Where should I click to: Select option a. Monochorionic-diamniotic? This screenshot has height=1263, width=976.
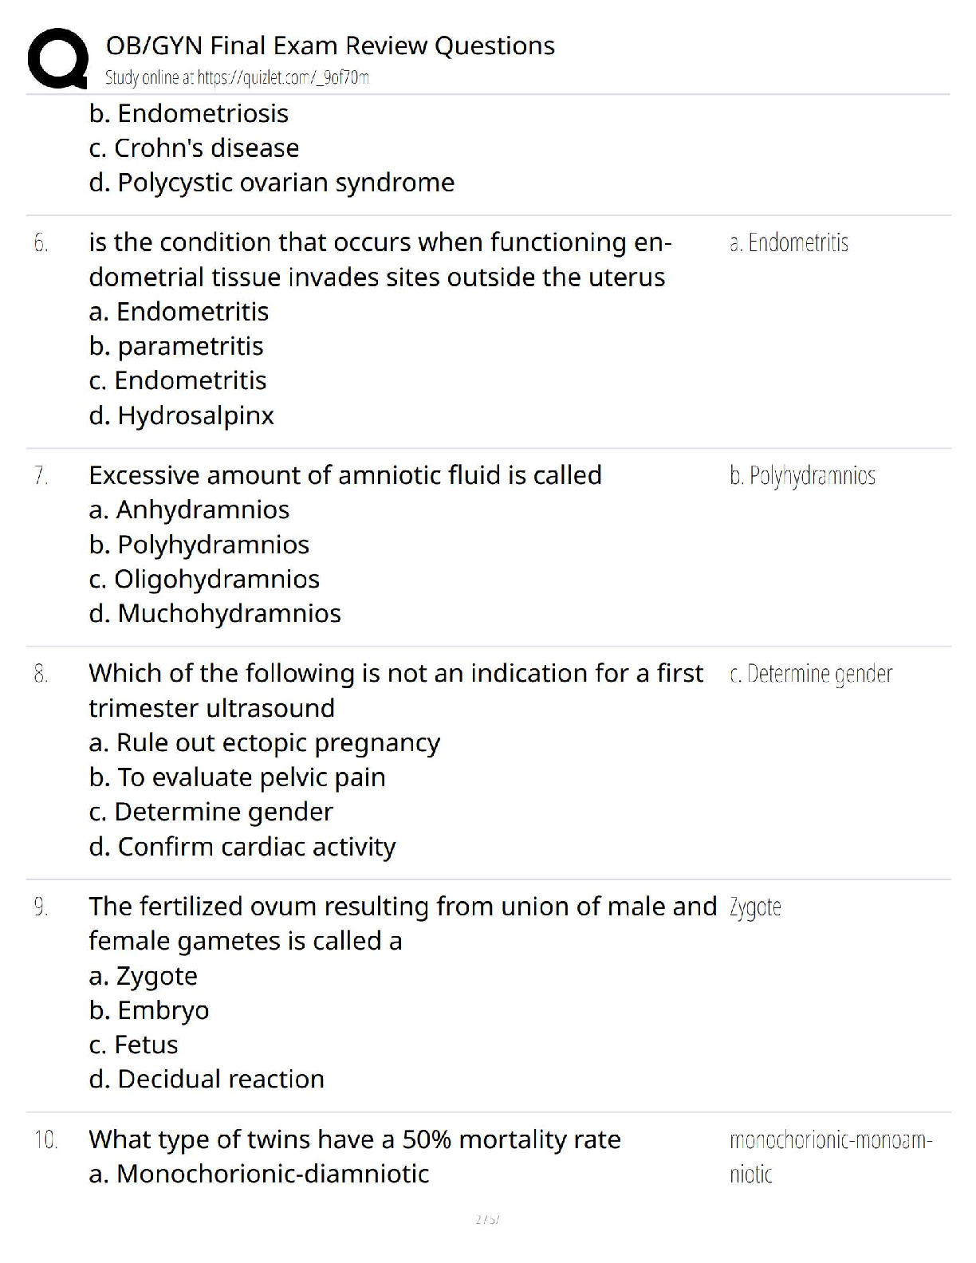[x=259, y=1174]
